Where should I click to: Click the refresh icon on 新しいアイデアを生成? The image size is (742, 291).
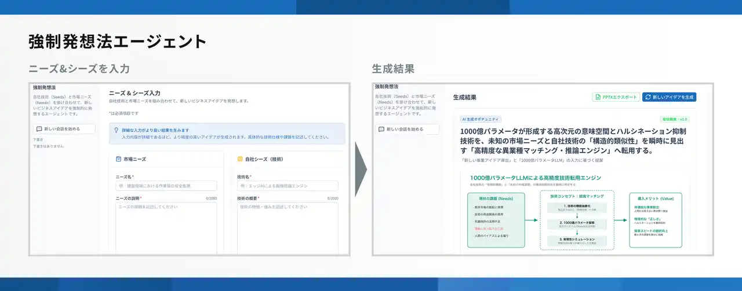[648, 97]
